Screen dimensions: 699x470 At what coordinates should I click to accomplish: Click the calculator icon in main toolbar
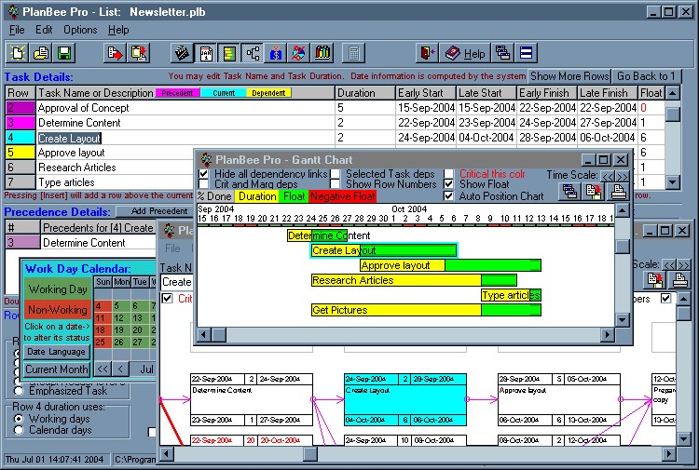(354, 53)
